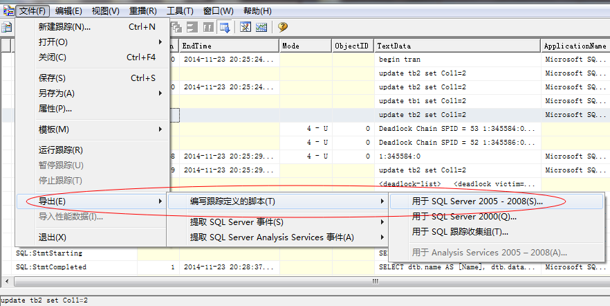Click detail pane text 'update tb2 set Col1=2'
This screenshot has height=306, width=610.
tap(44, 300)
